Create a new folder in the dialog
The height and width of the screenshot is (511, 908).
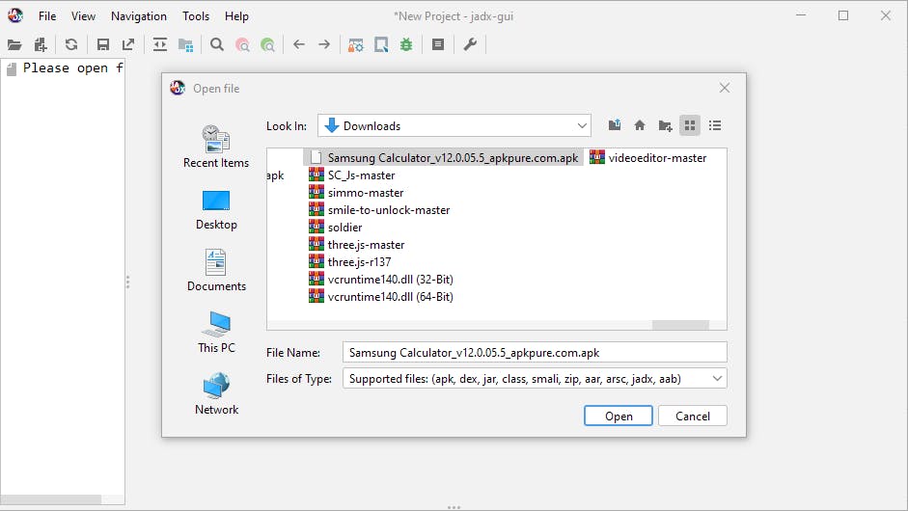click(x=665, y=125)
